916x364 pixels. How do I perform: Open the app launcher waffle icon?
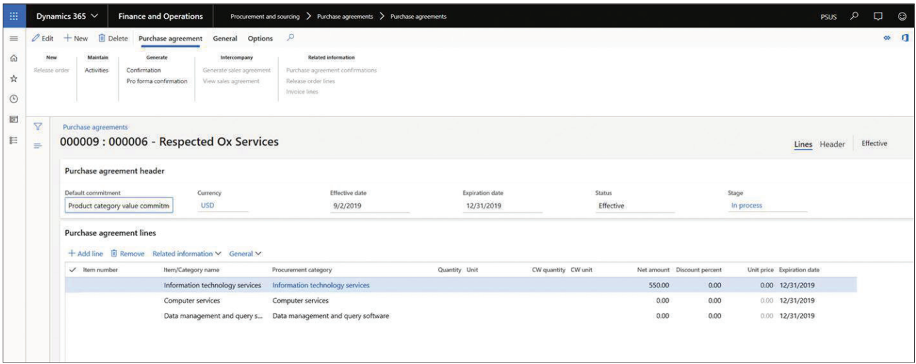point(13,16)
